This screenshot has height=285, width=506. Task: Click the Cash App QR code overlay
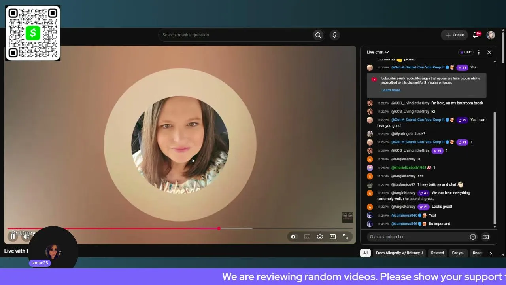33,33
